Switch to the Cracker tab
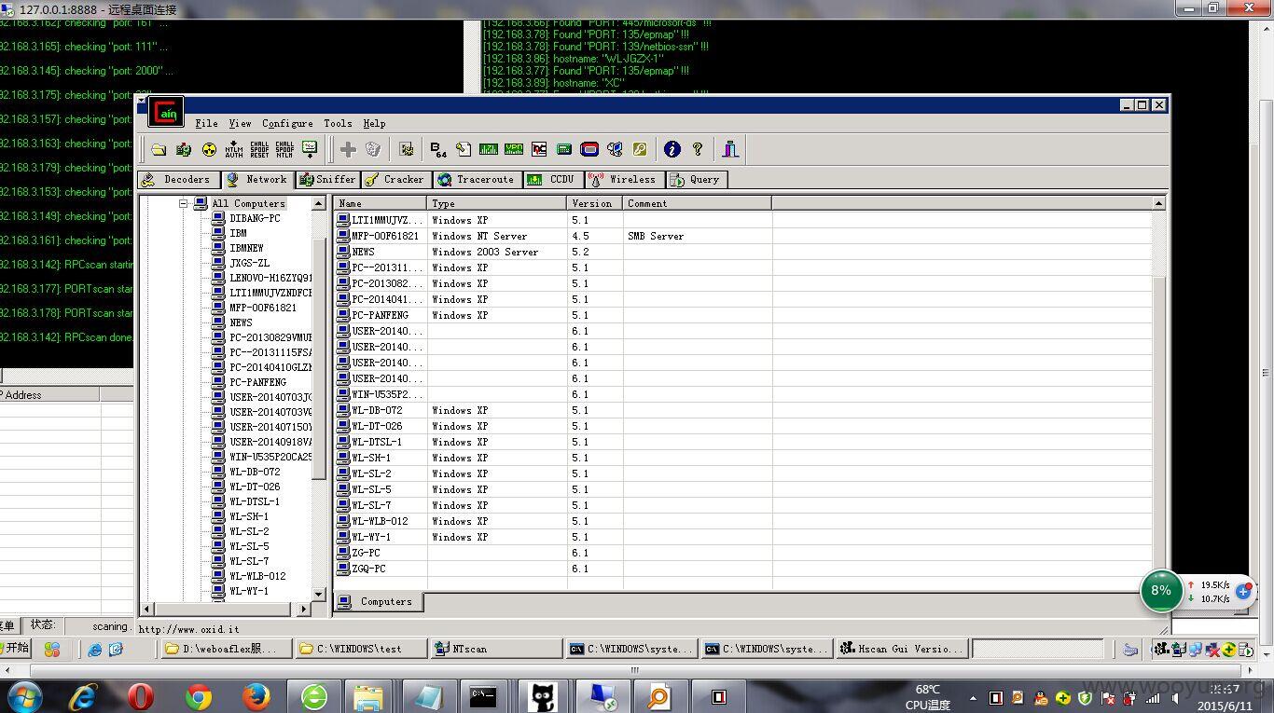The height and width of the screenshot is (713, 1274). point(395,180)
